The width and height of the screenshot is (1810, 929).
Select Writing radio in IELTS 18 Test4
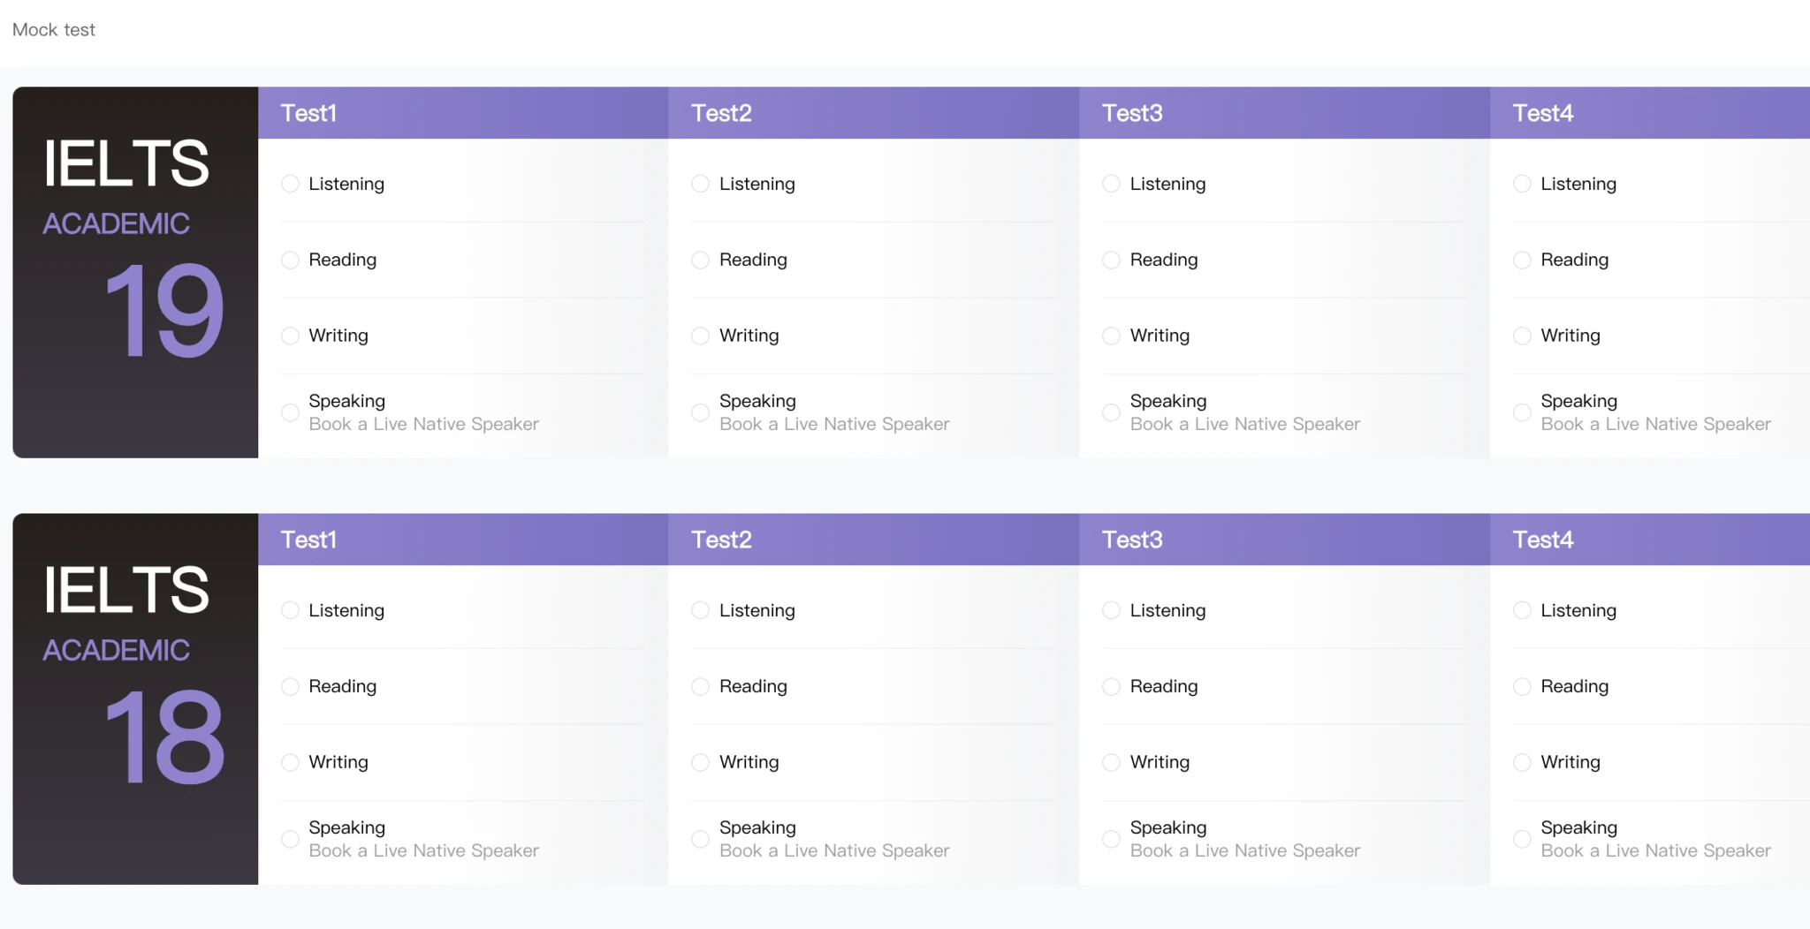pyautogui.click(x=1522, y=762)
